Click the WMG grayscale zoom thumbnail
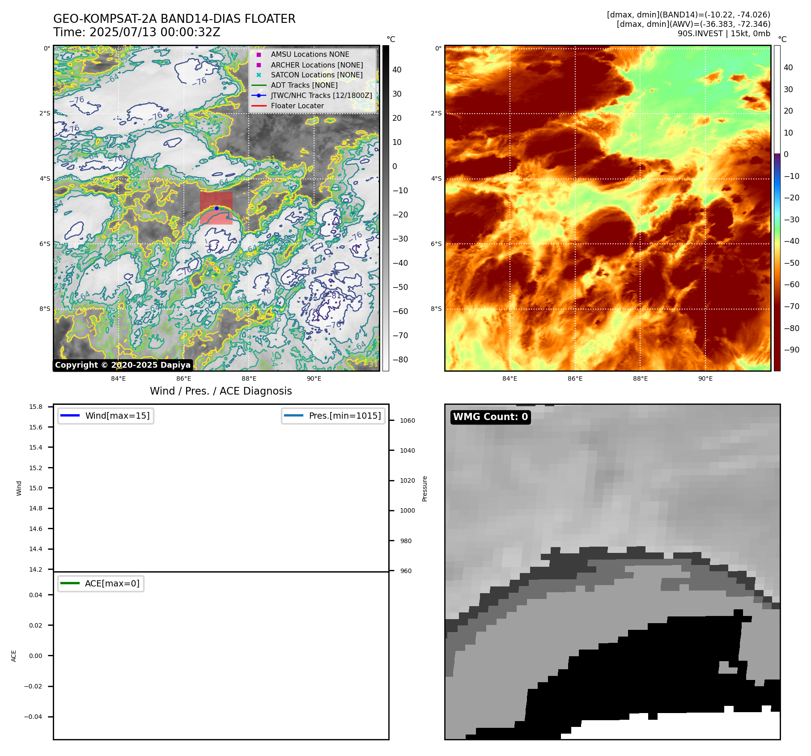Image resolution: width=811 pixels, height=756 pixels. [612, 572]
